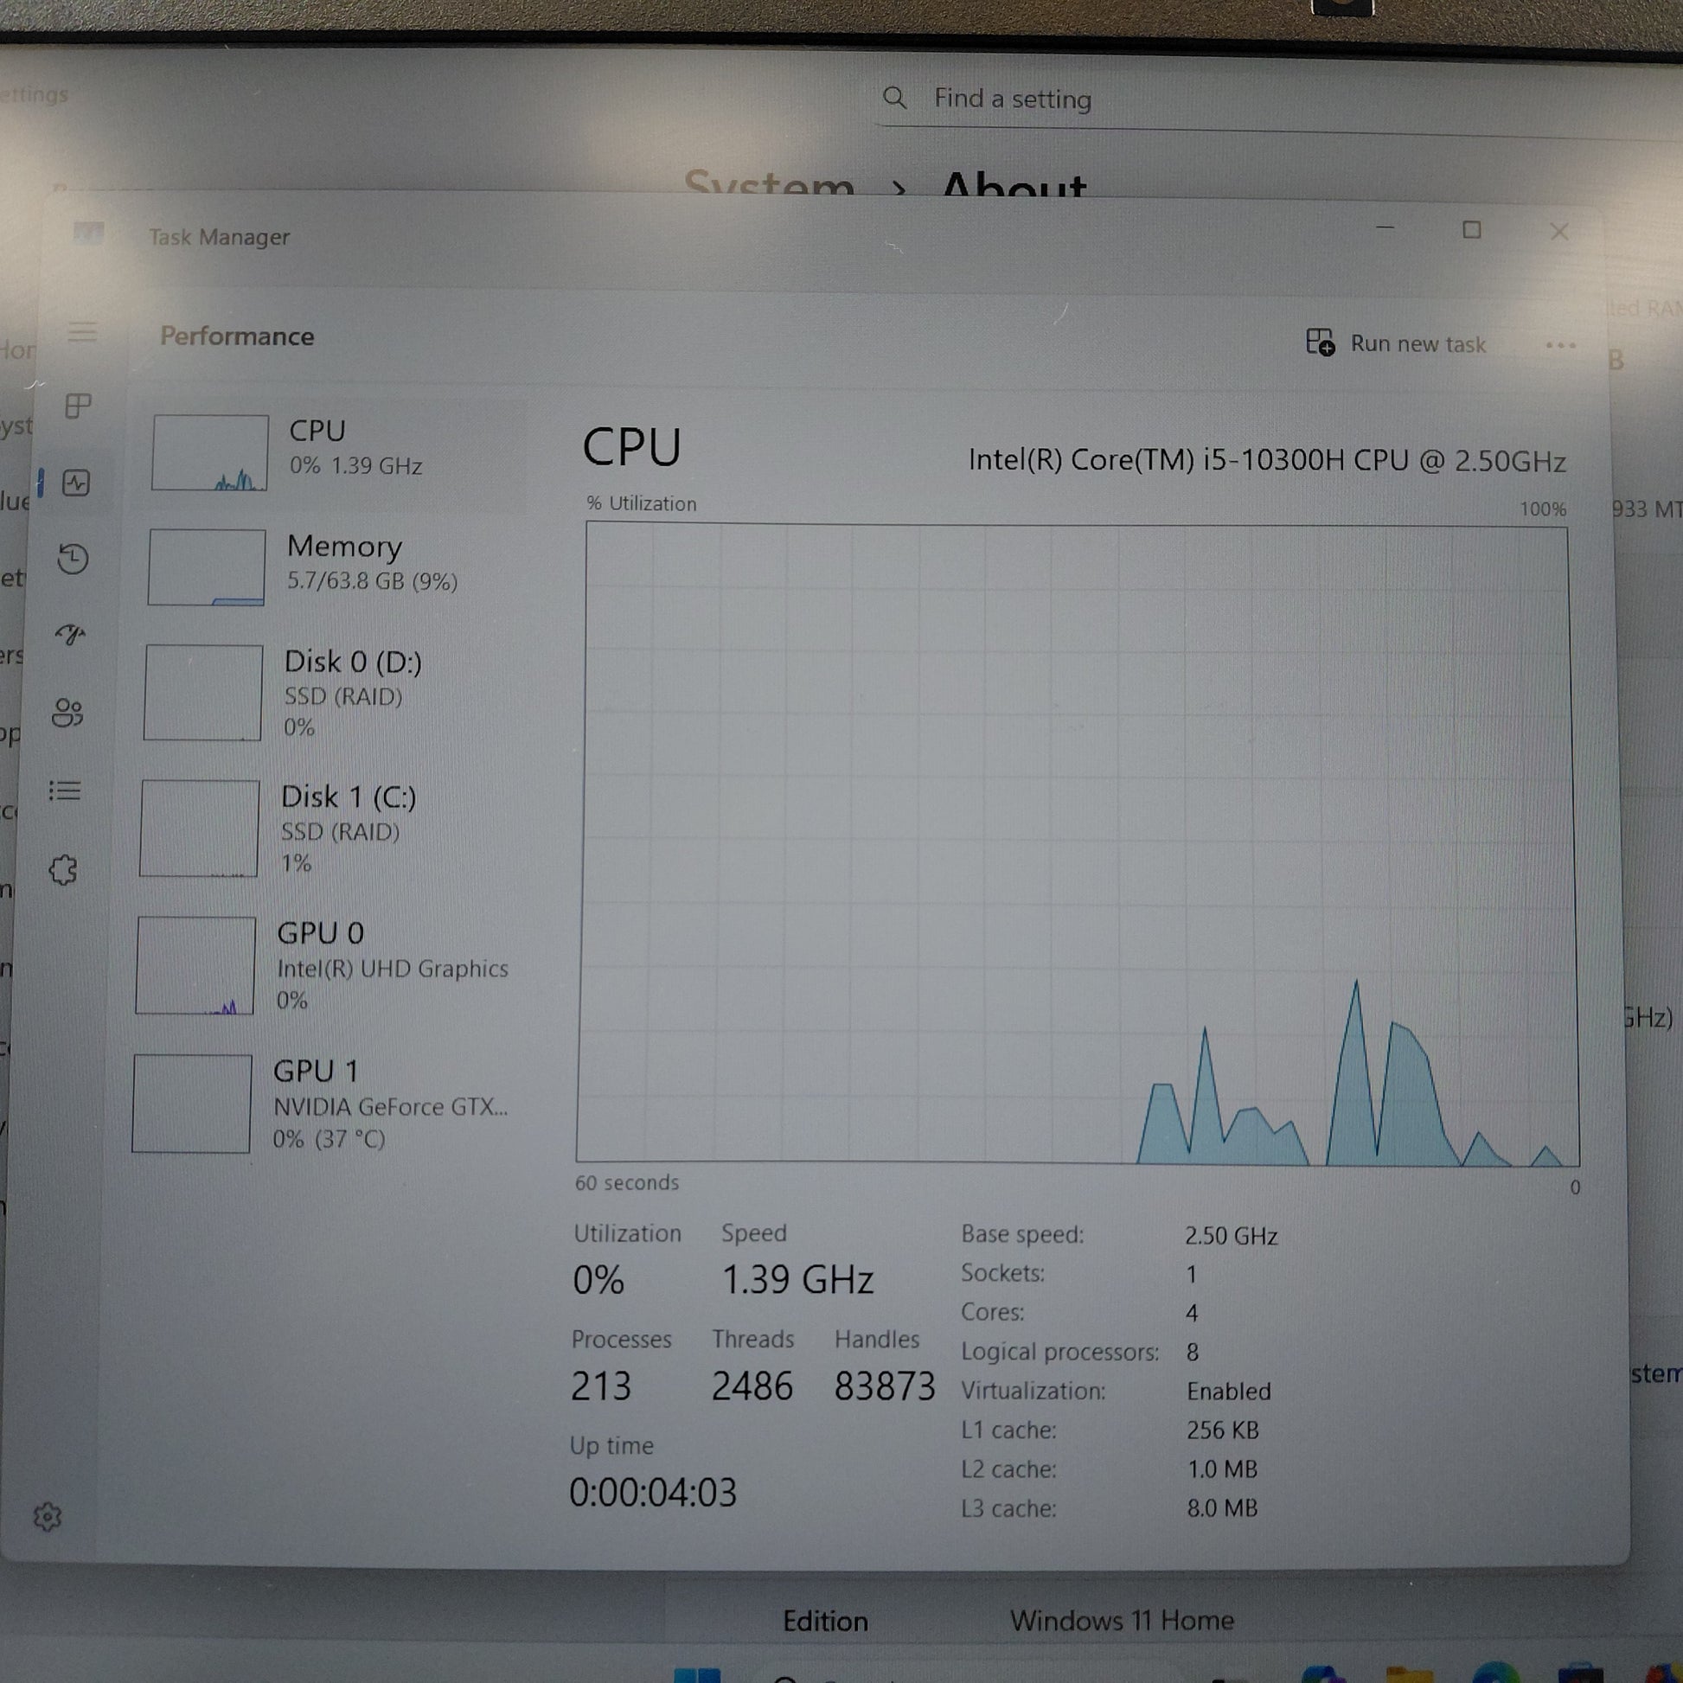Open the Users page icon in sidebar
Image resolution: width=1683 pixels, height=1683 pixels.
(68, 713)
